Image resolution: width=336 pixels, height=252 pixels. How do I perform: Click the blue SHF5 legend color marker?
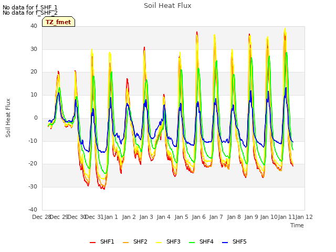pos(225,243)
